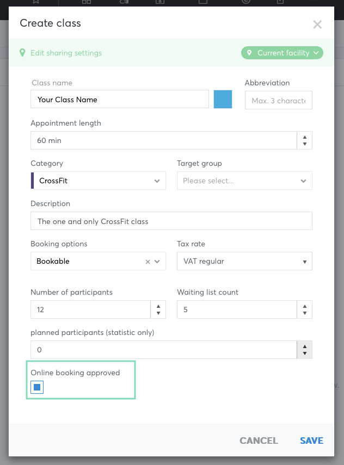Viewport: 344px width, 465px height.
Task: Clear the Bookable selection with the x icon
Action: (148, 262)
